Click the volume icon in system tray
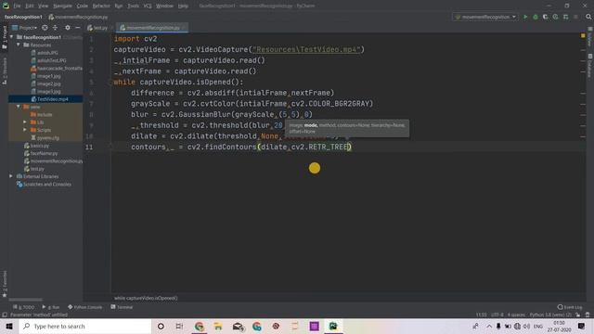The width and height of the screenshot is (594, 334). click(x=526, y=326)
